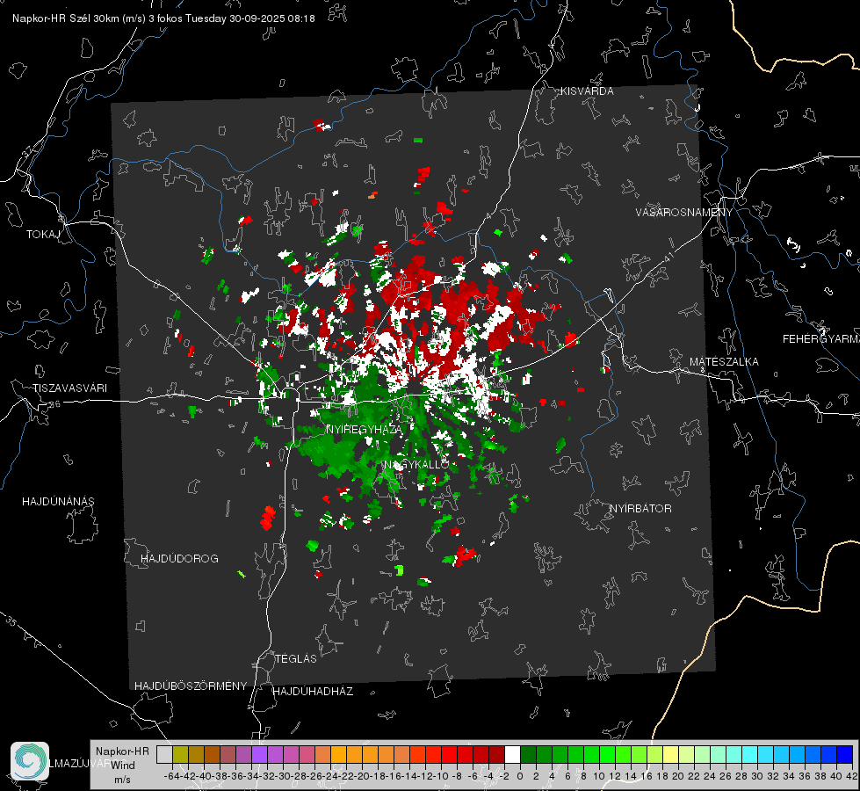Screen dimensions: 860x791
Task: Click the TÉGLÁS city label
Action: (296, 659)
